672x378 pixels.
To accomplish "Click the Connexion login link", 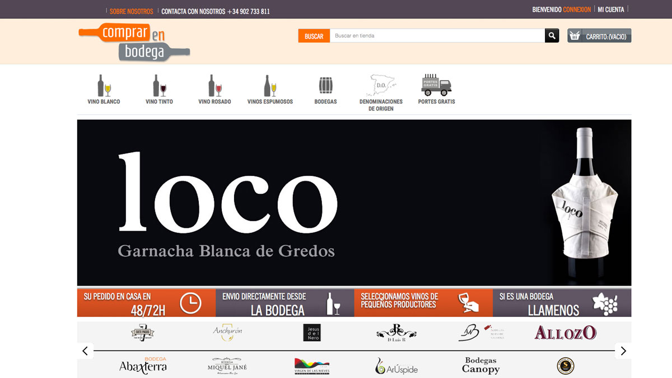I will coord(577,10).
